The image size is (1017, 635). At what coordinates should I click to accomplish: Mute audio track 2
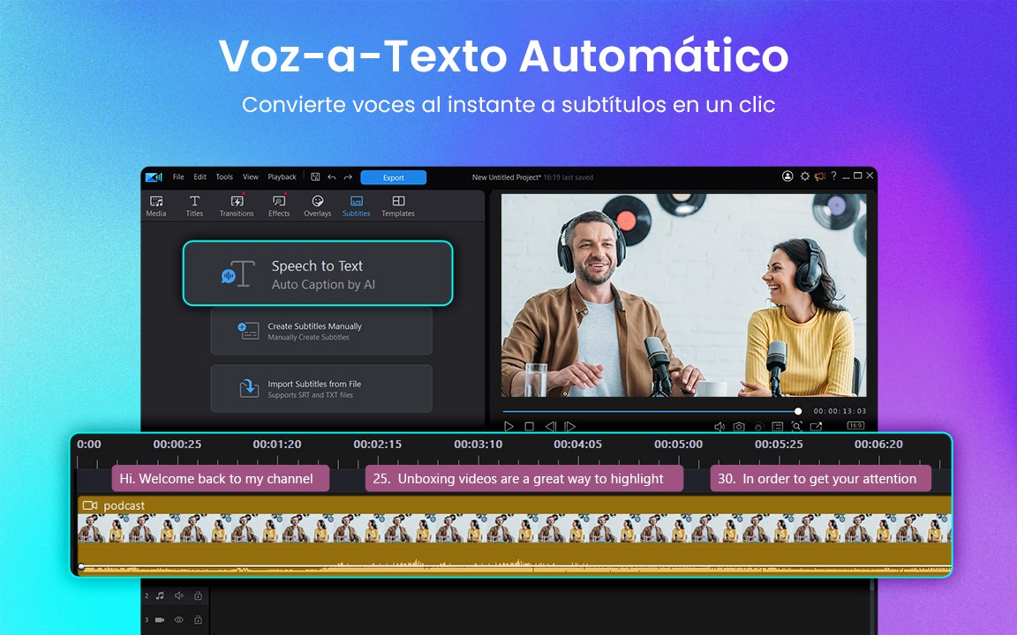pyautogui.click(x=179, y=595)
